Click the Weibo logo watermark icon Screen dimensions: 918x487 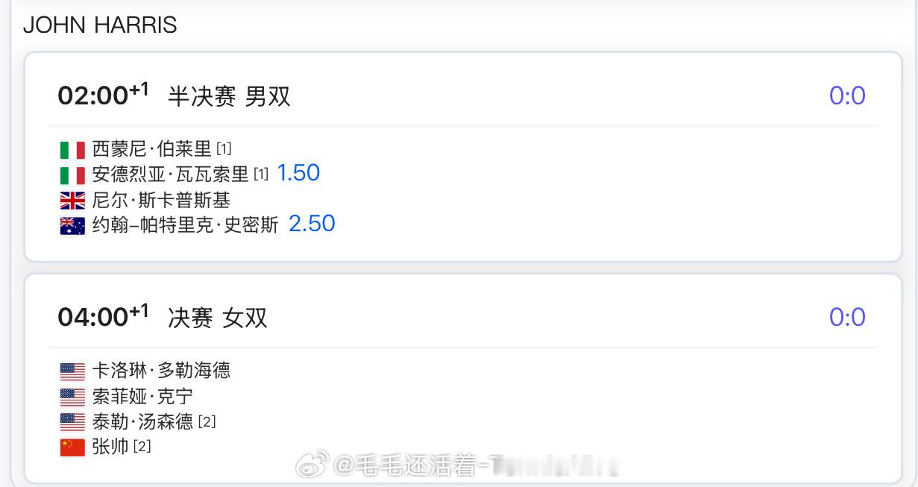pyautogui.click(x=313, y=466)
